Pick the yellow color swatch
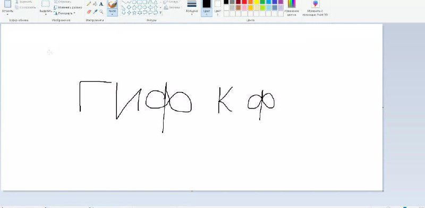The width and height of the screenshot is (425, 208). pos(256,2)
